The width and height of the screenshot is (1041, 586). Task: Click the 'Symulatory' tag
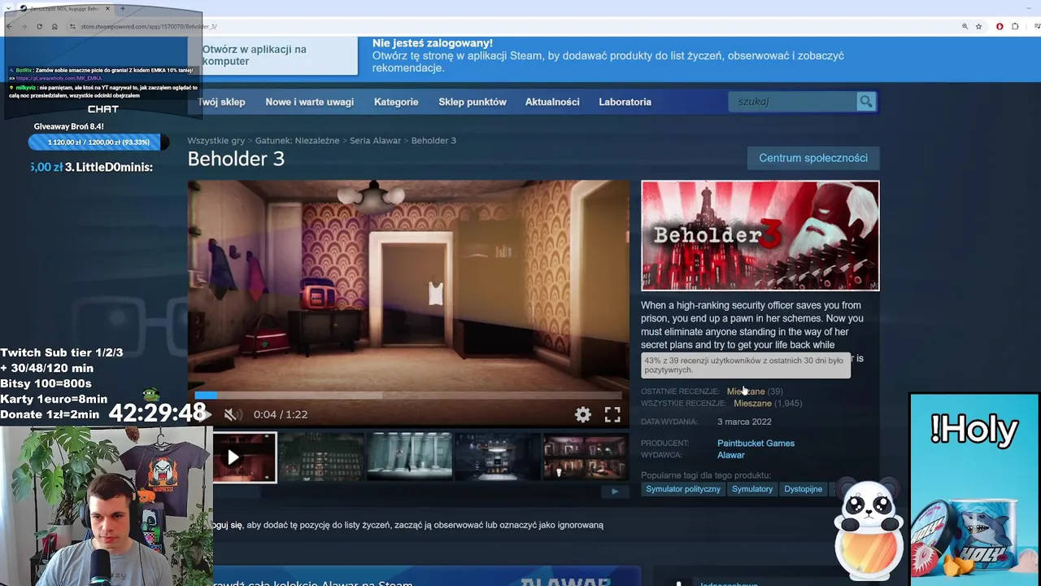click(x=752, y=489)
